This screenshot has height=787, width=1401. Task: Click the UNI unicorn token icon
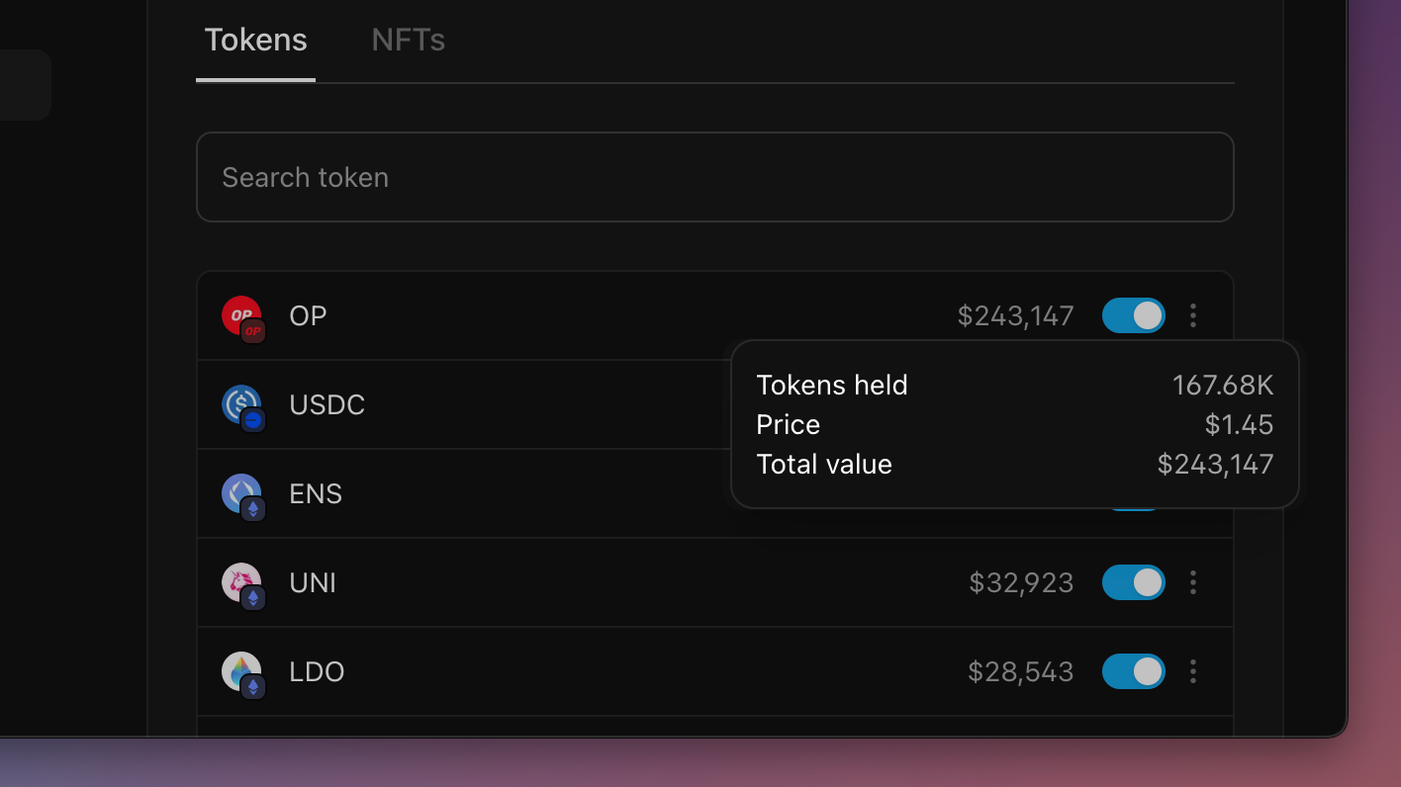coord(239,581)
